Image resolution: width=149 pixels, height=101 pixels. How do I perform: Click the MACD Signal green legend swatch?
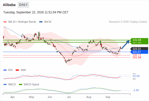(x=20, y=85)
